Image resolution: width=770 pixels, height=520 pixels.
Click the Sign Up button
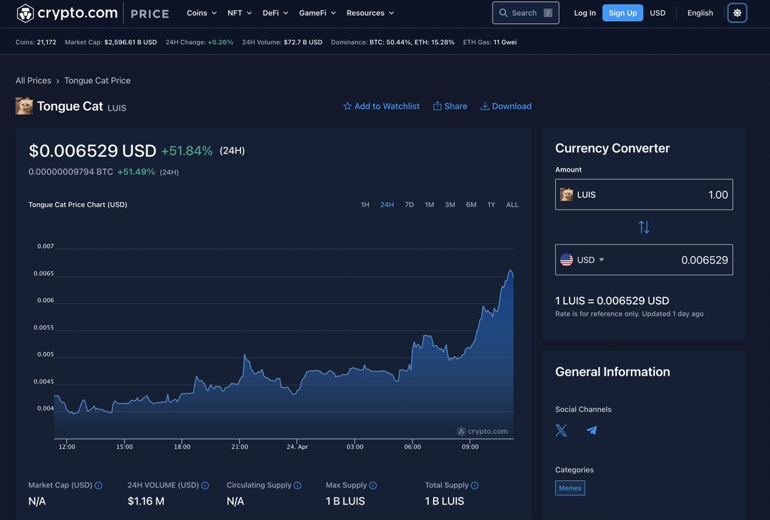point(622,13)
